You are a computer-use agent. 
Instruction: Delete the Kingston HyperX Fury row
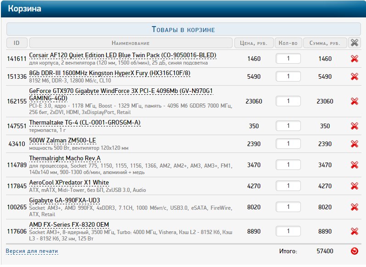(355, 76)
